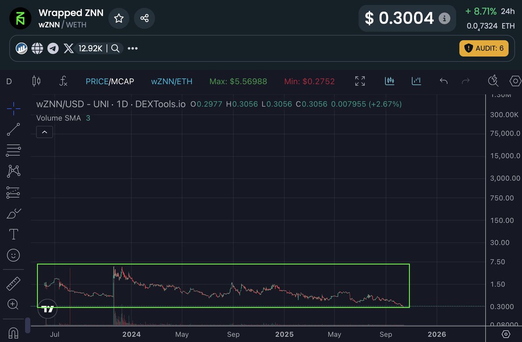Click the 2024 label on time axis
The height and width of the screenshot is (342, 522).
click(x=131, y=334)
